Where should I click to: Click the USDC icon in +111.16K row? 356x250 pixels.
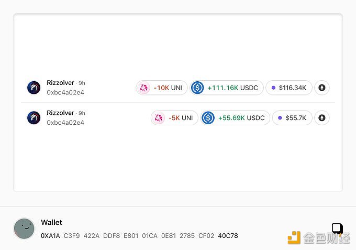click(x=197, y=88)
